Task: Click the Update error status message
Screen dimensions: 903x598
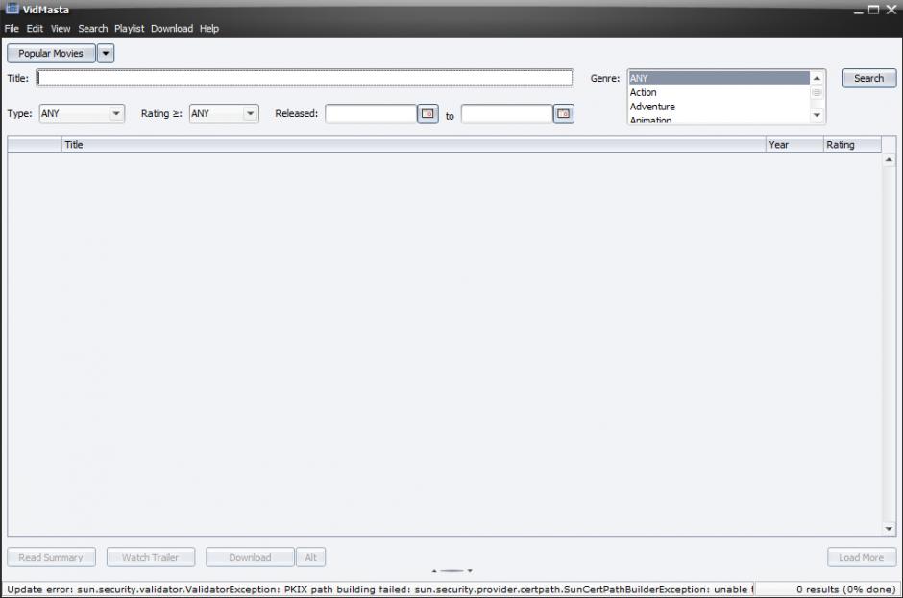Action: point(379,589)
